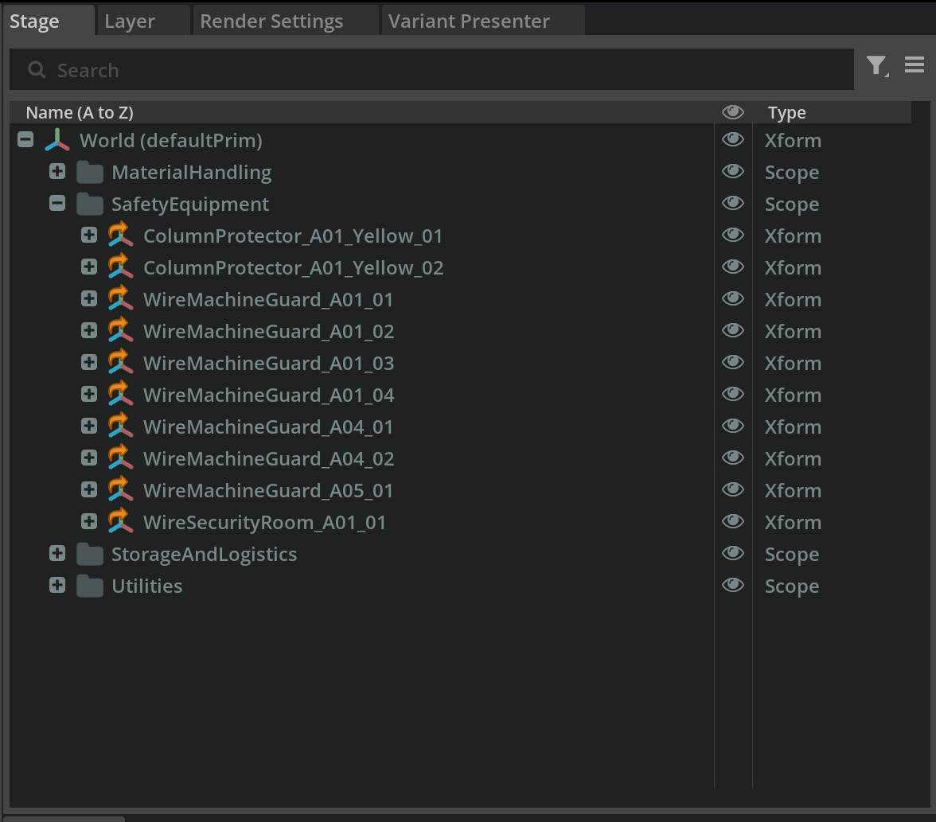Click the visibility column header eye icon
The width and height of the screenshot is (936, 822).
point(732,113)
